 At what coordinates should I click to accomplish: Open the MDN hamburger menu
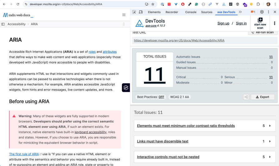[124, 15]
